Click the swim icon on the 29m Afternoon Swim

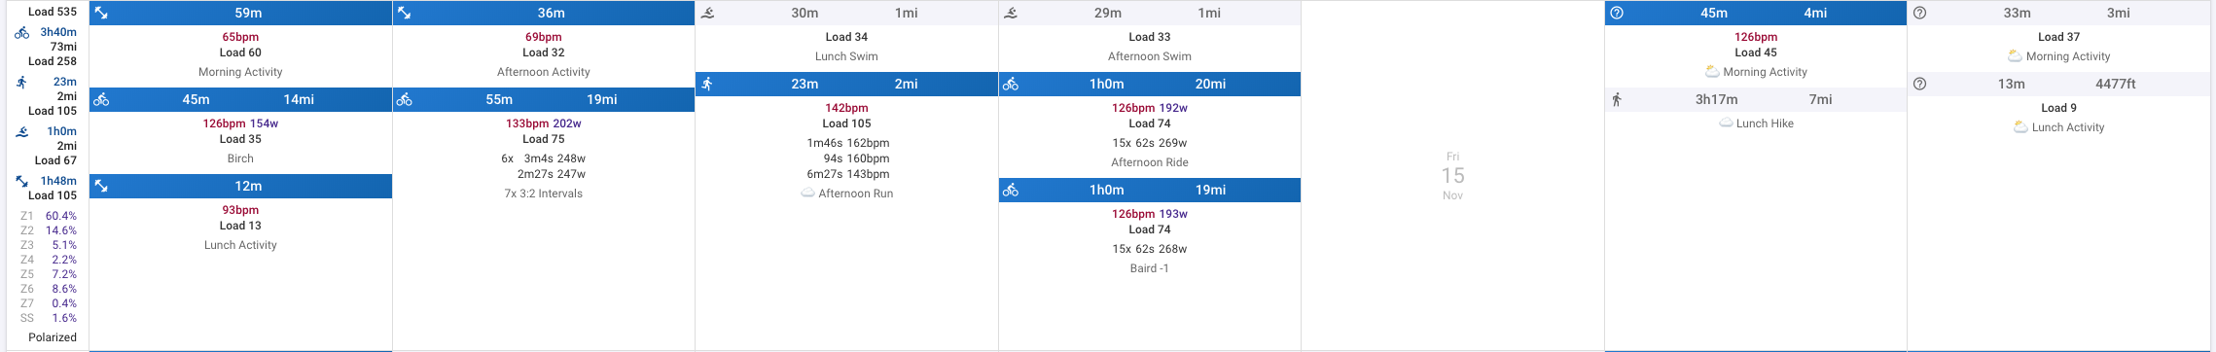pyautogui.click(x=1012, y=13)
